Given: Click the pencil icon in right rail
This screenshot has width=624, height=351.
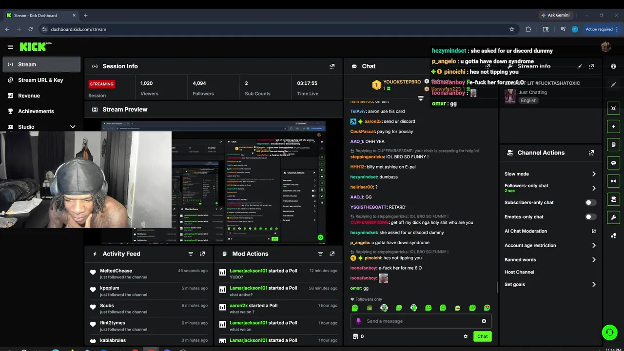Looking at the screenshot, I should (613, 84).
